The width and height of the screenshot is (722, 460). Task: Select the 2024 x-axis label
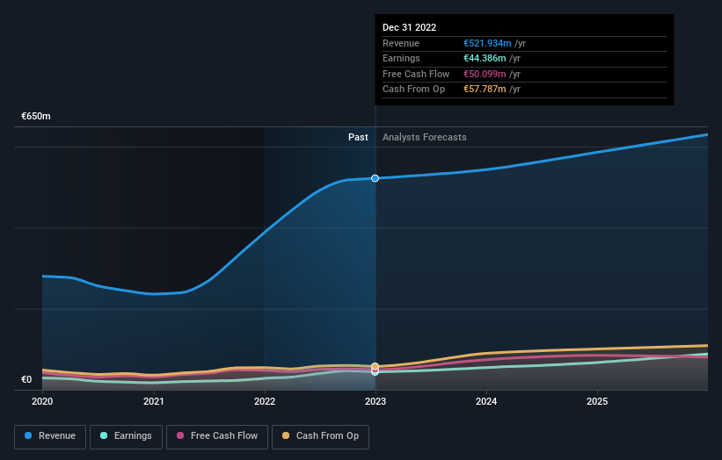coord(486,402)
